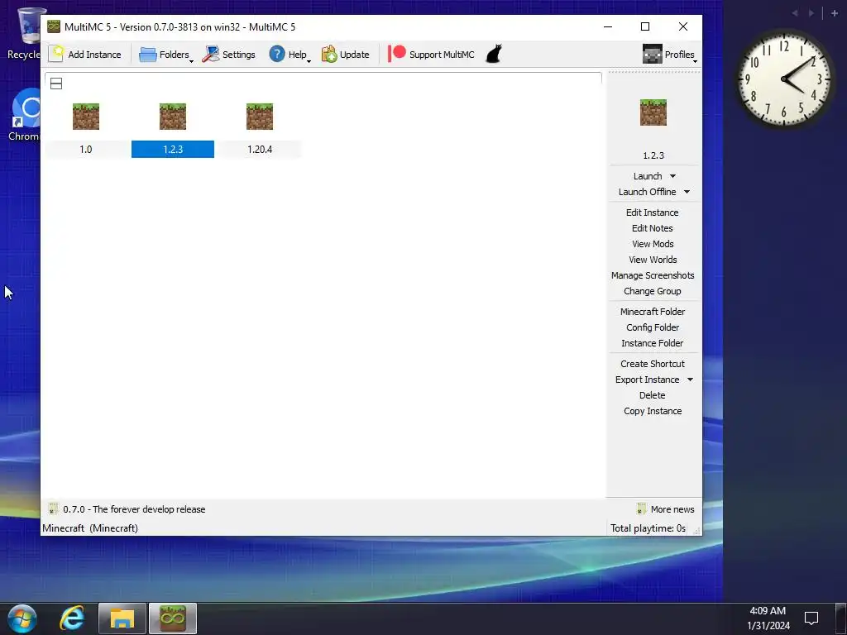This screenshot has width=847, height=635.
Task: Click Change Group
Action: point(652,290)
